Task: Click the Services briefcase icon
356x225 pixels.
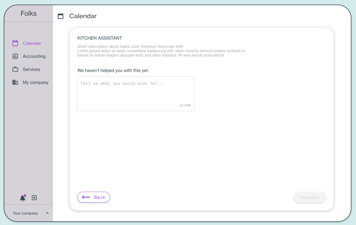Action: 15,69
